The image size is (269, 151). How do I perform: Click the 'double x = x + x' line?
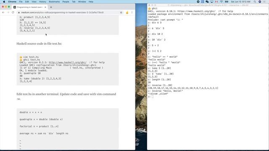pyautogui.click(x=31, y=112)
